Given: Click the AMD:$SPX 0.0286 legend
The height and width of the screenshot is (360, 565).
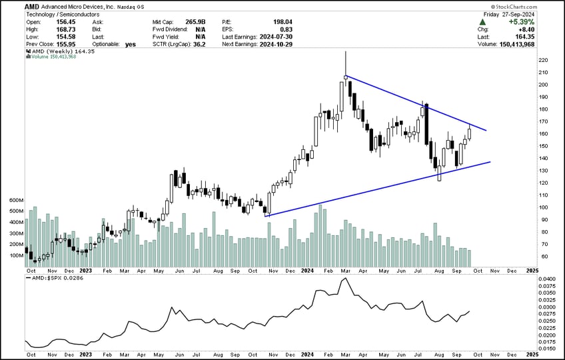Looking at the screenshot, I should point(58,278).
